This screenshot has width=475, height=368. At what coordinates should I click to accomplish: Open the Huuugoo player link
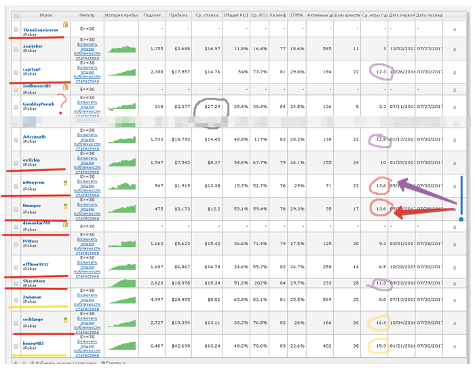coord(32,206)
